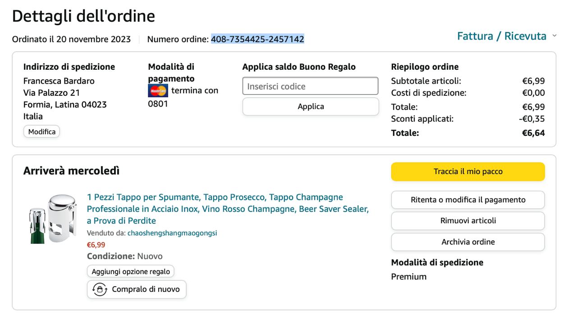Archive order with Archivia ordine

click(x=467, y=242)
